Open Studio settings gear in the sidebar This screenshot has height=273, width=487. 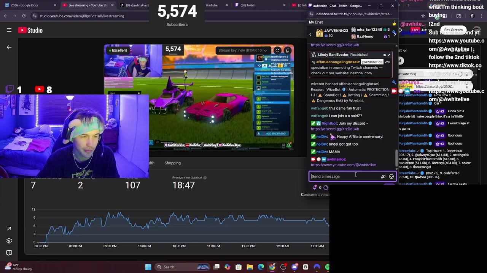point(9,241)
